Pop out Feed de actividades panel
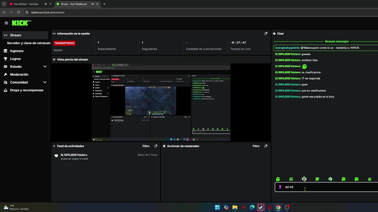378x212 pixels. 156,146
